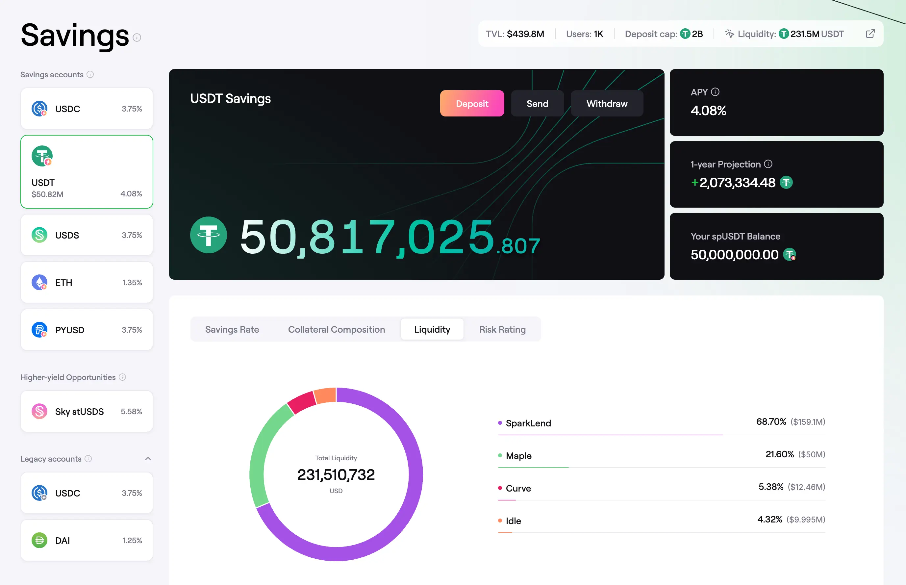Collapse the Legacy accounts section chevron

click(148, 459)
